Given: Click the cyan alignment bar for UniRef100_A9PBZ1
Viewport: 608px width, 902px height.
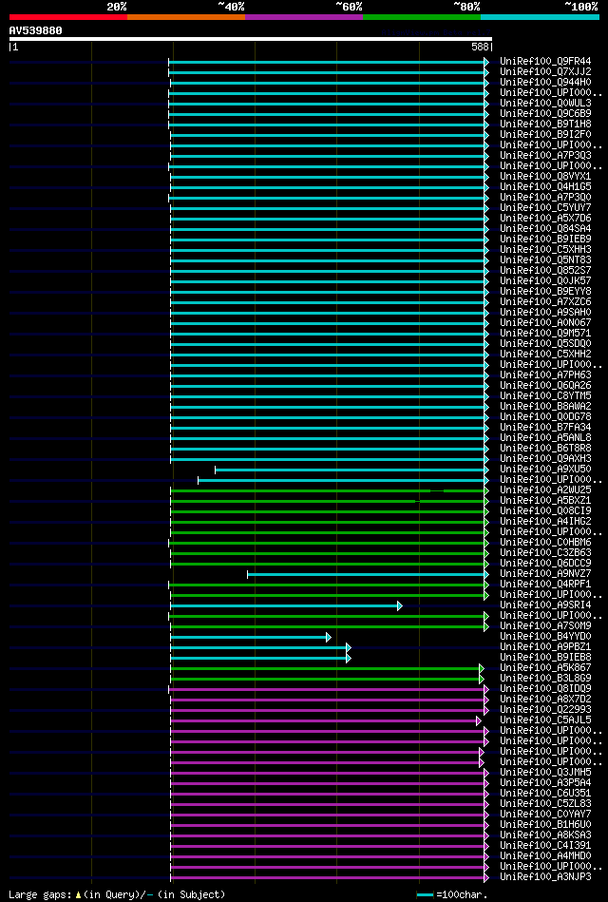Looking at the screenshot, I should click(258, 647).
